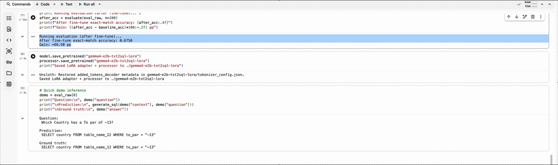Viewport: 558px width, 165px height.
Task: Click print line containing 'Gain:' f-string
Action: click(98, 27)
